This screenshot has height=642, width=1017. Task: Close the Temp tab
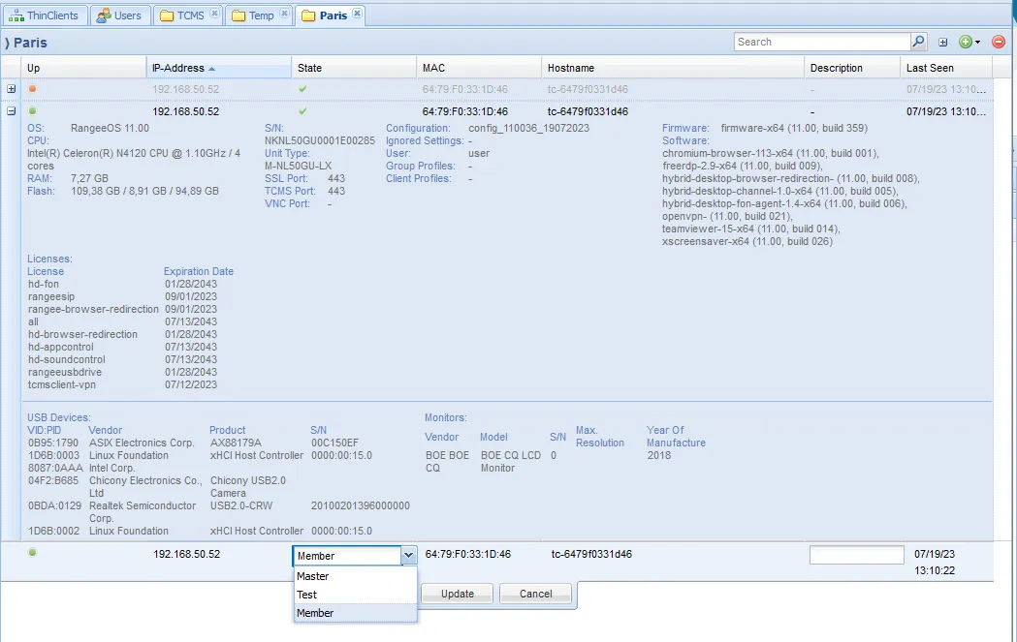(284, 14)
